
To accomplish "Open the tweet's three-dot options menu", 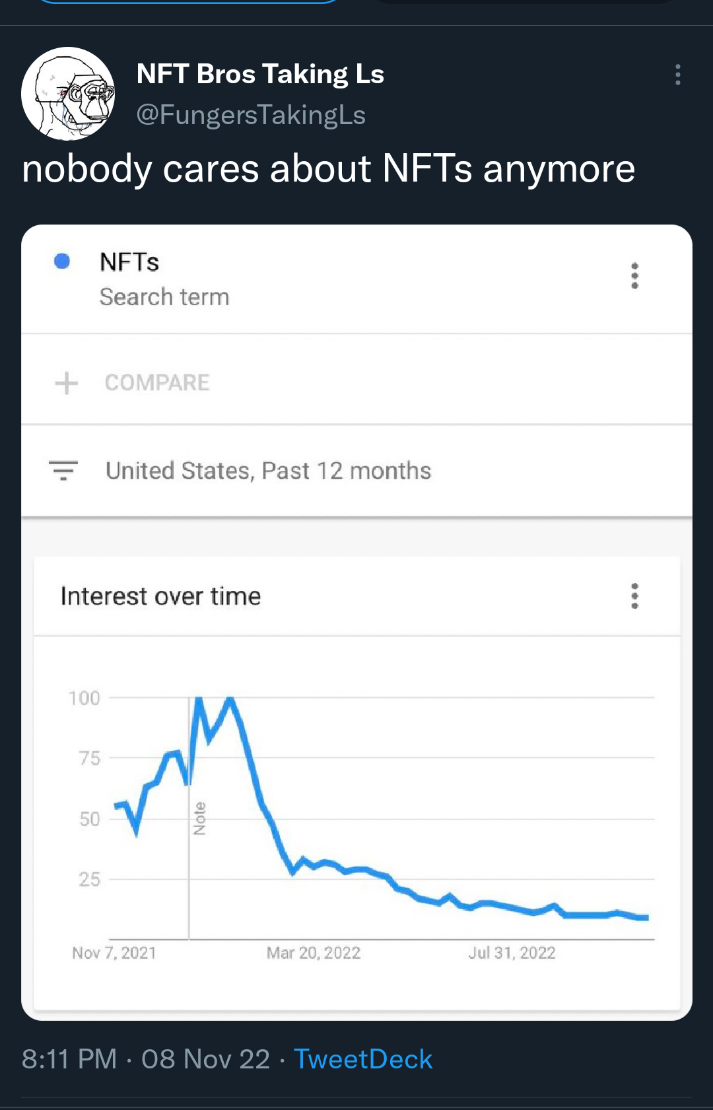I will (x=677, y=75).
